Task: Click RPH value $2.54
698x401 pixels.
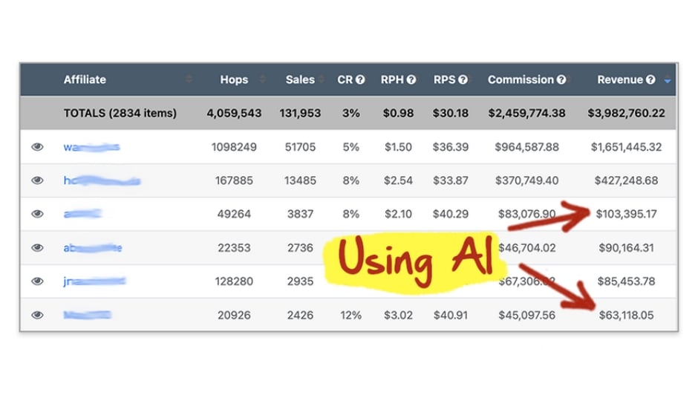Action: [398, 180]
